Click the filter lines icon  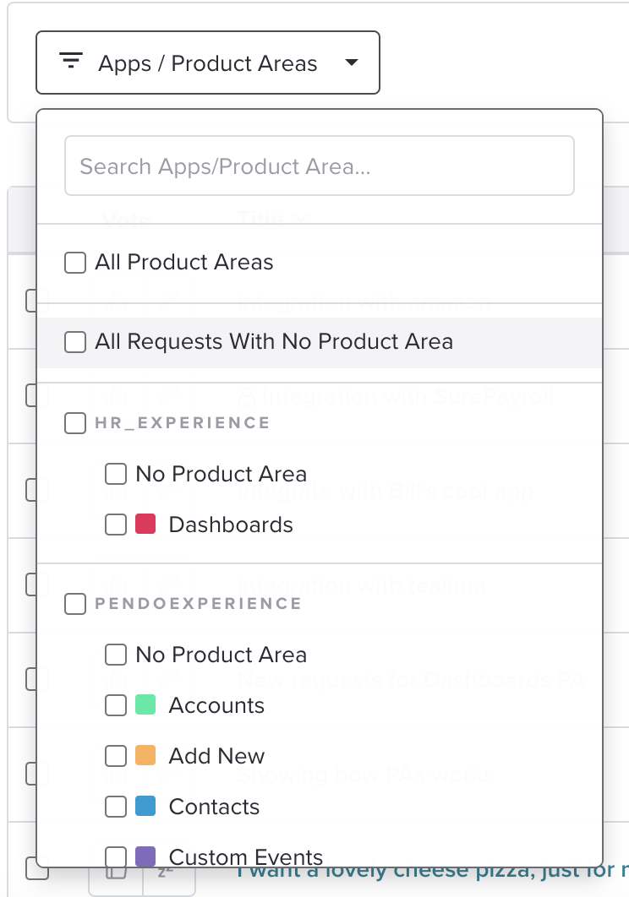click(x=71, y=61)
